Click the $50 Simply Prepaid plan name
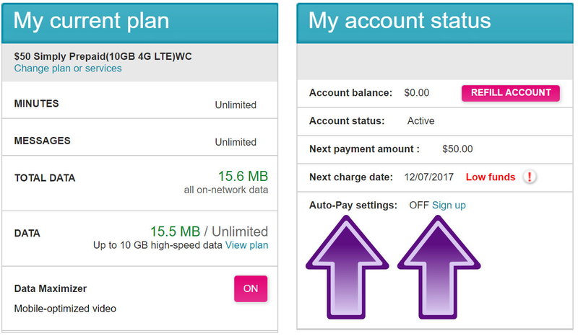578x336 pixels. [x=103, y=56]
